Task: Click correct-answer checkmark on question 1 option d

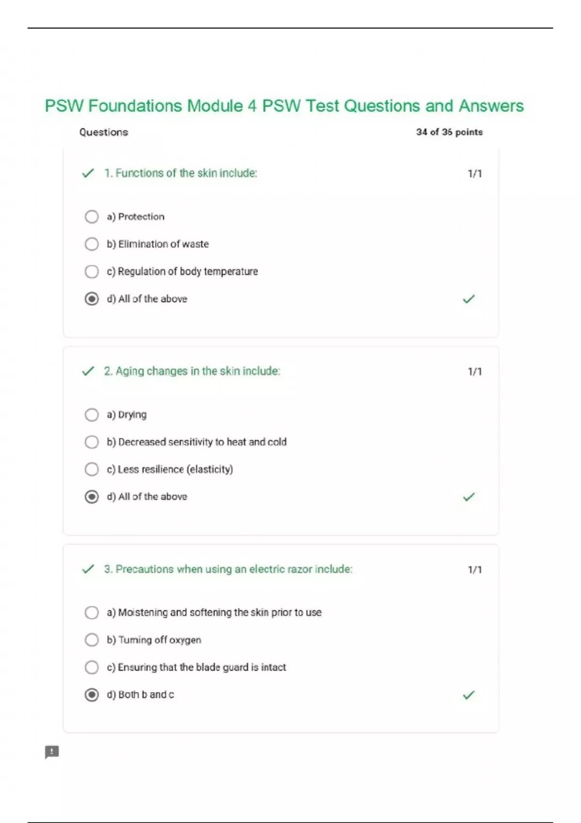Action: [469, 299]
